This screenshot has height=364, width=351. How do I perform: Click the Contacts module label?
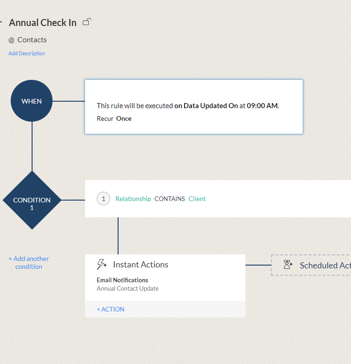[x=32, y=40]
